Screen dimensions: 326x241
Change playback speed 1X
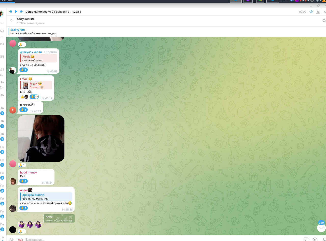pyautogui.click(x=318, y=12)
